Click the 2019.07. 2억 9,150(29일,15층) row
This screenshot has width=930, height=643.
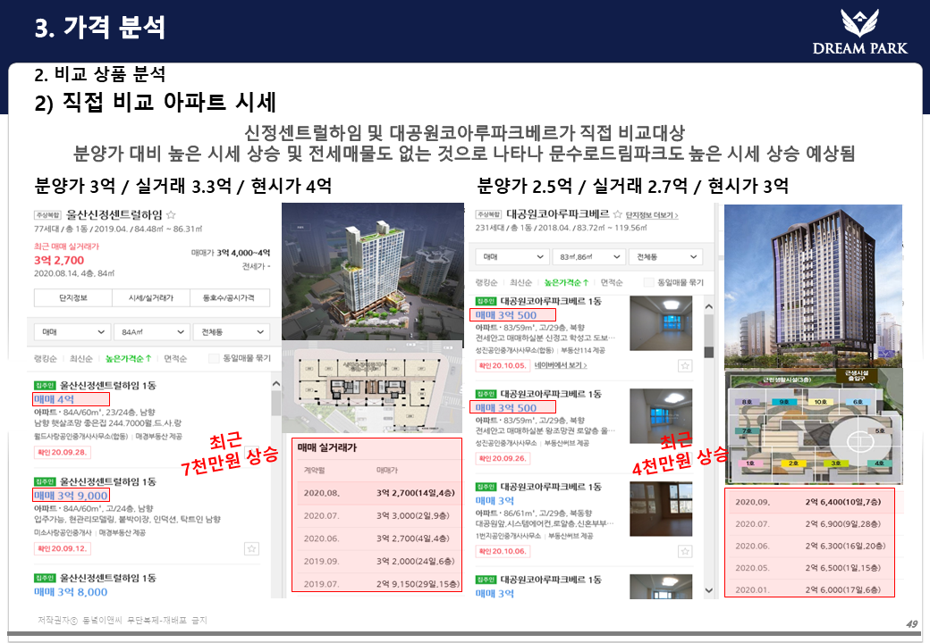(376, 583)
